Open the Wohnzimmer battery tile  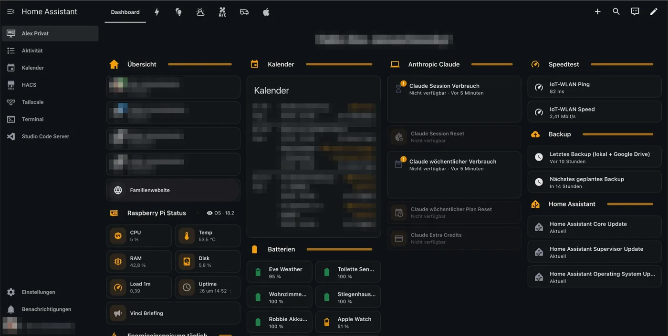pyautogui.click(x=280, y=297)
